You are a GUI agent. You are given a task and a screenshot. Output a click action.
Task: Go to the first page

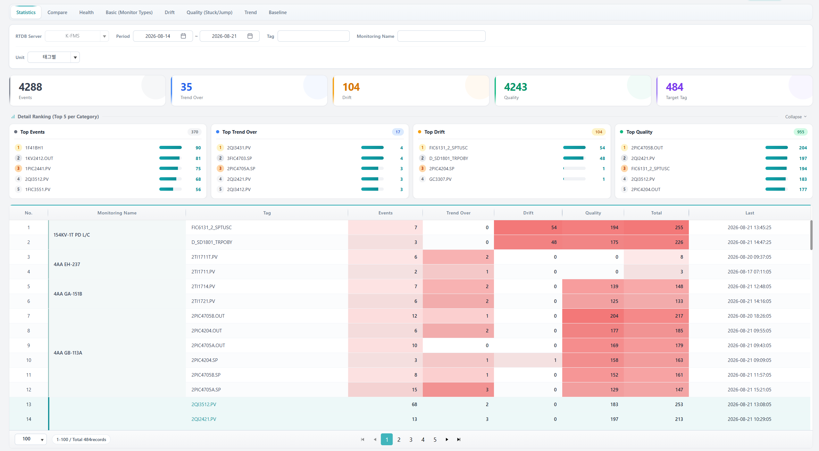(363, 439)
